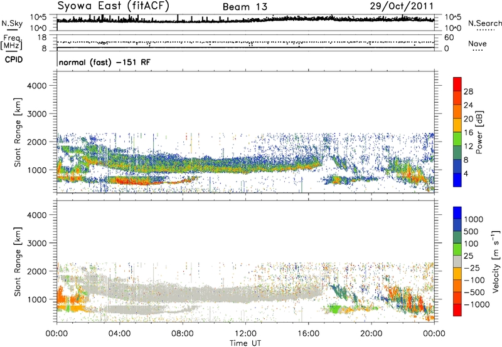
Task: Select the "4" label on Power colorbar
Action: [466, 174]
